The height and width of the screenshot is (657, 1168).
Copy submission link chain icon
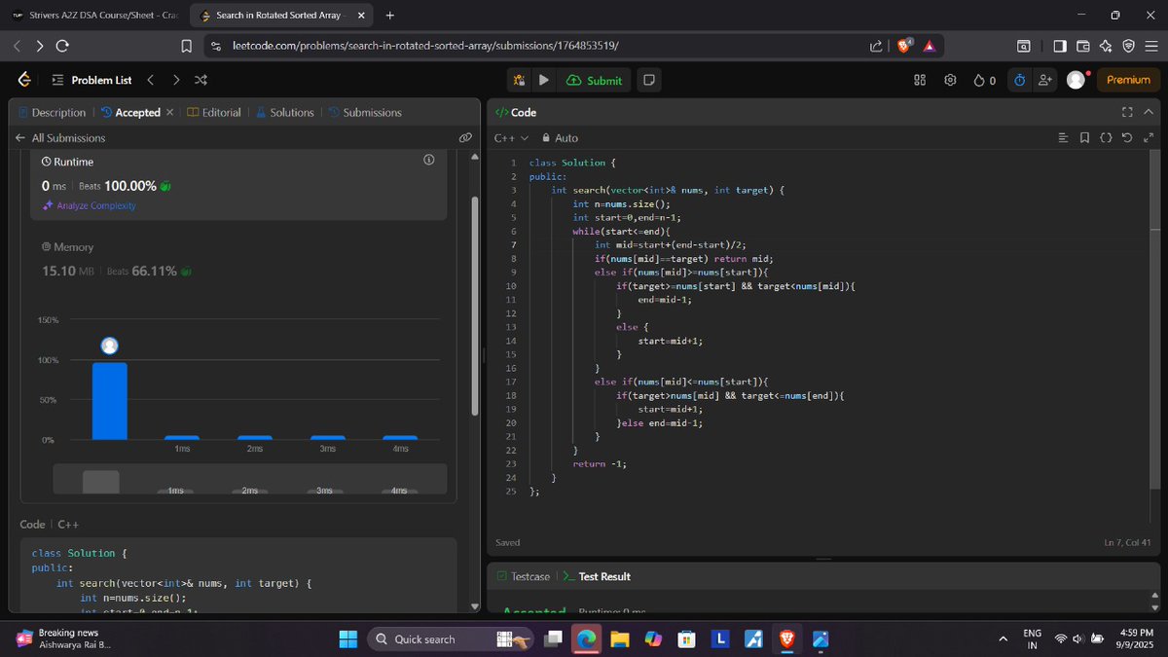[465, 138]
